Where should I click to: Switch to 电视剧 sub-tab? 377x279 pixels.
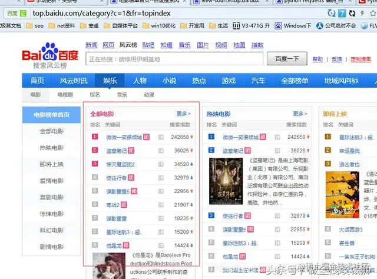(65, 95)
